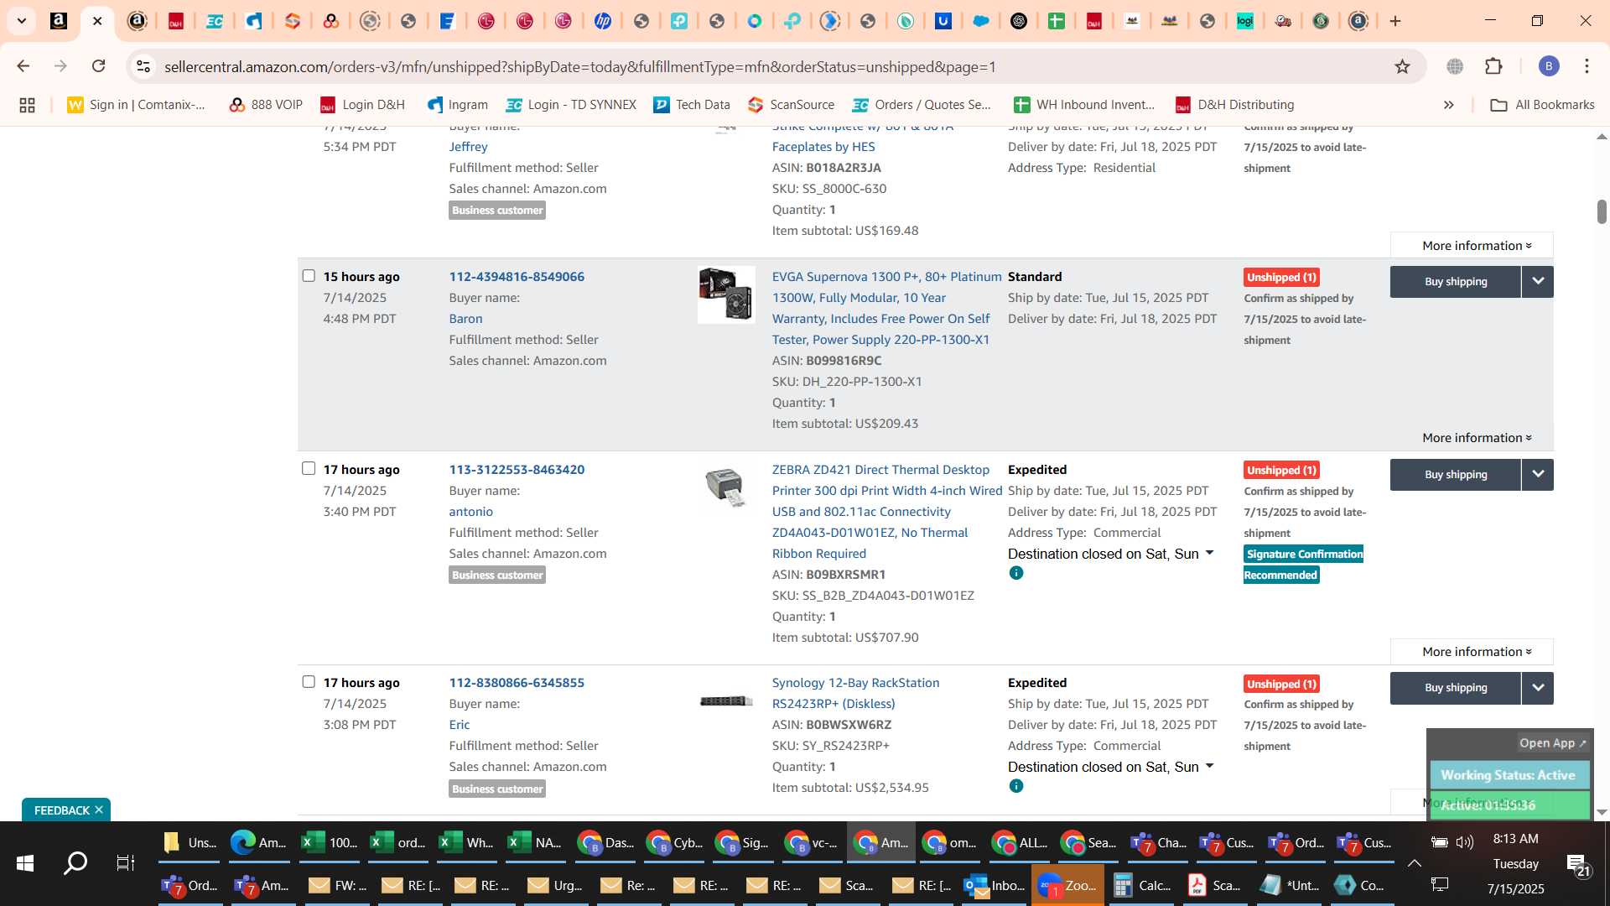
Task: Open All Bookmarks folder
Action: coord(1542,105)
